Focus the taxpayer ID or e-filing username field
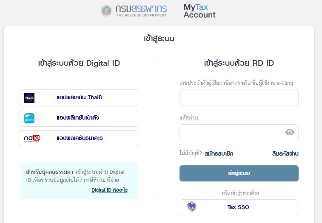The height and width of the screenshot is (223, 322). 239,98
